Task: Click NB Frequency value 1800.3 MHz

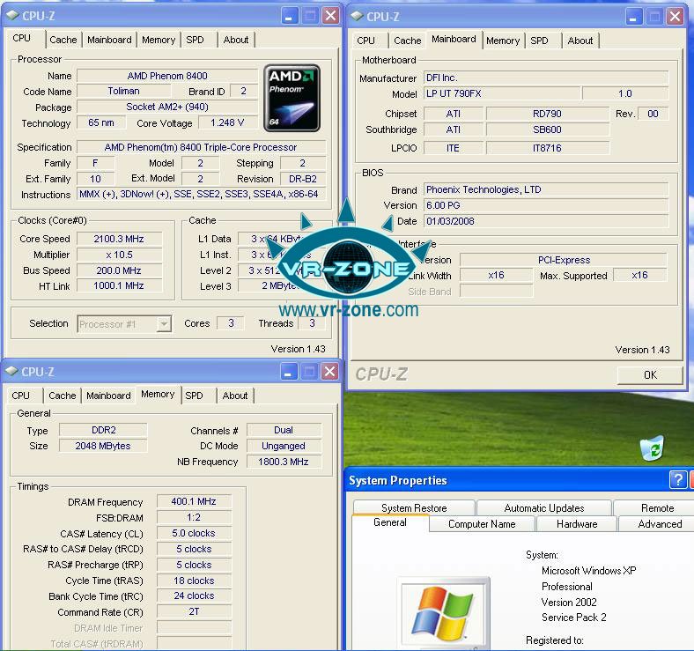Action: (284, 462)
